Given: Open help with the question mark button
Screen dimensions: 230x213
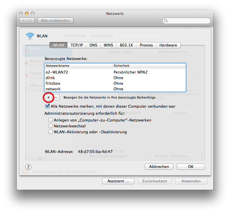Looking at the screenshot, I should (x=28, y=167).
